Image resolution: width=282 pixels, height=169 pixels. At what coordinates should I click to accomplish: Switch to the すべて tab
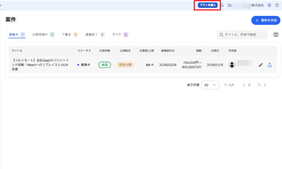(120, 35)
